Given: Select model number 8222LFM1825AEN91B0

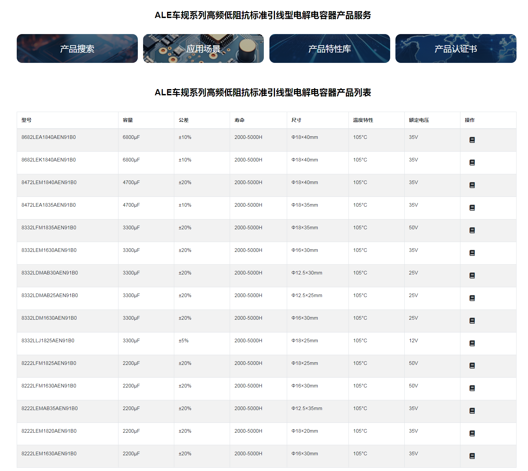Looking at the screenshot, I should coord(49,363).
